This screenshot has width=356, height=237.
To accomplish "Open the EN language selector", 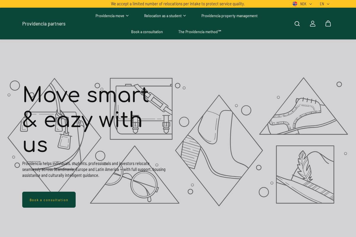I will click(x=322, y=4).
